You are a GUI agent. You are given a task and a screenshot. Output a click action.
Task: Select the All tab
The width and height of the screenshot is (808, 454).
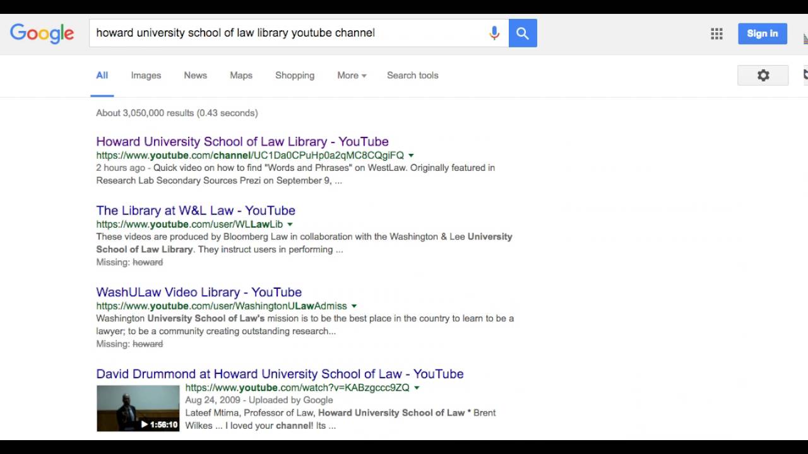tap(102, 76)
